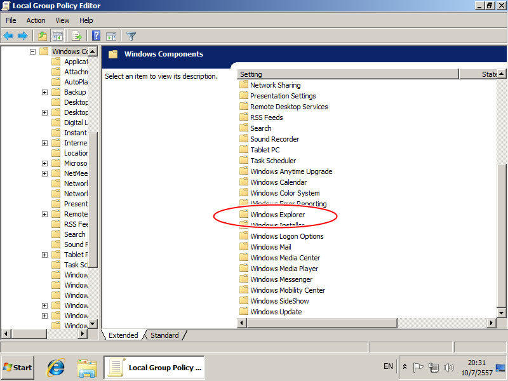Open the Help menu
508x381 pixels.
pyautogui.click(x=86, y=20)
